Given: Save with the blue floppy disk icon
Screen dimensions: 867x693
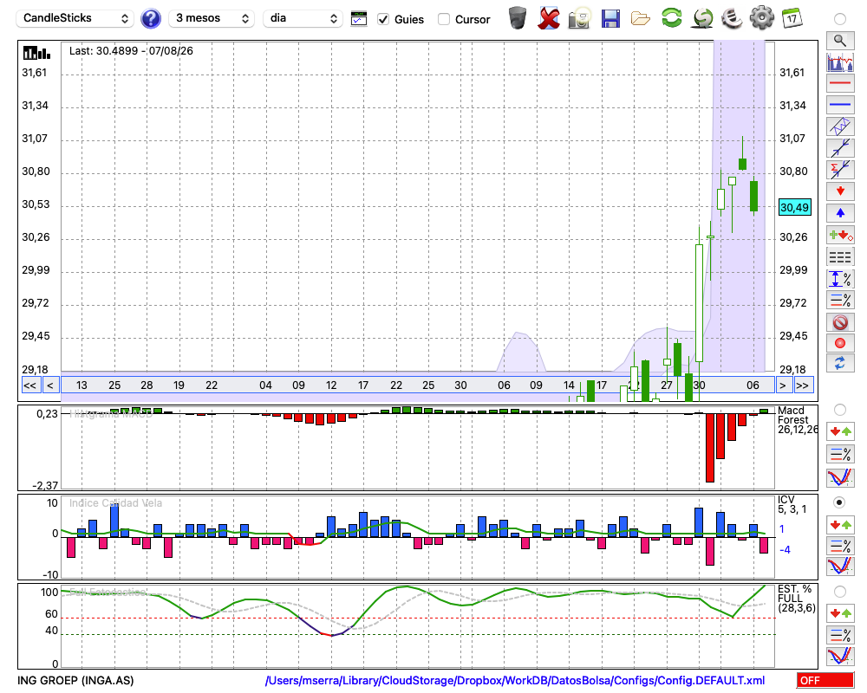Looking at the screenshot, I should point(610,19).
